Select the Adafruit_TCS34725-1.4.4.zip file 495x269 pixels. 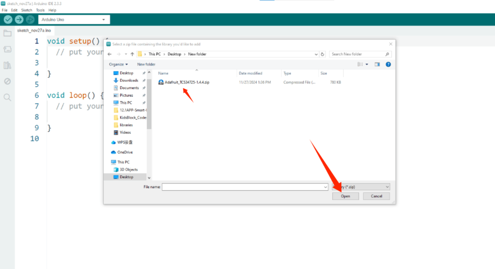[x=187, y=82]
